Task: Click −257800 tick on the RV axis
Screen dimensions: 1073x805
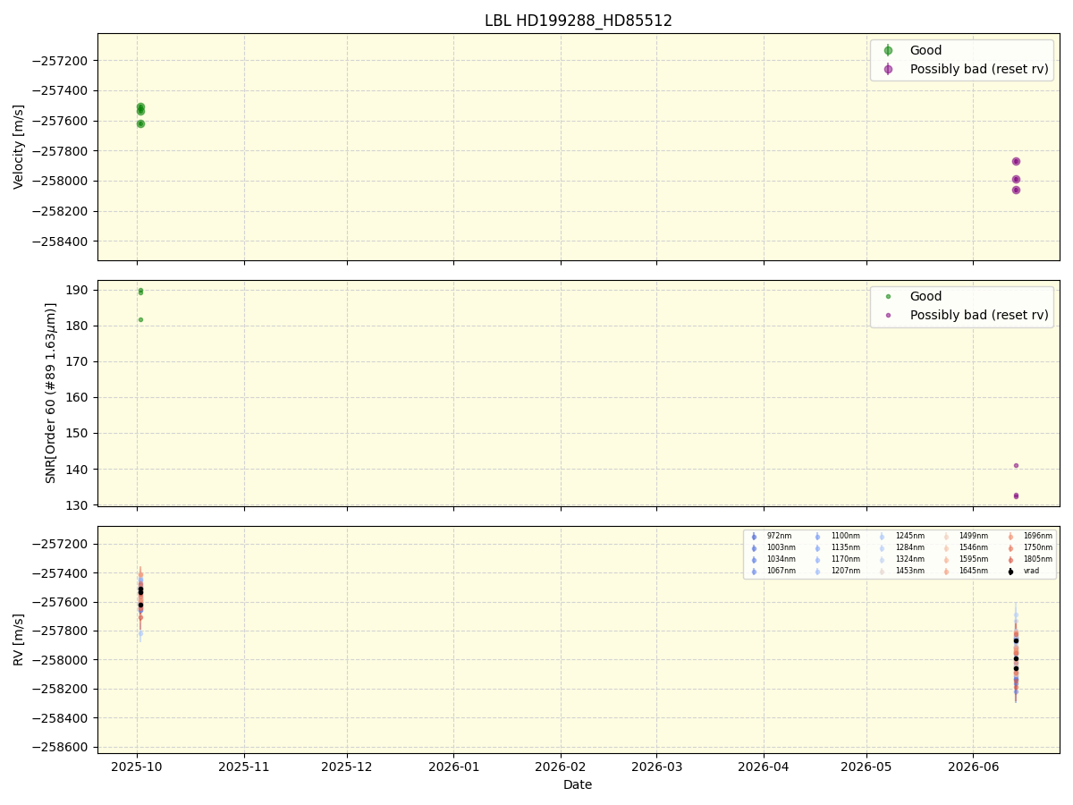Action: tap(60, 631)
